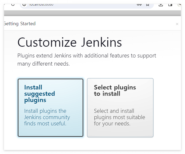Open the saved password key icon
The height and width of the screenshot is (154, 185).
click(139, 5)
